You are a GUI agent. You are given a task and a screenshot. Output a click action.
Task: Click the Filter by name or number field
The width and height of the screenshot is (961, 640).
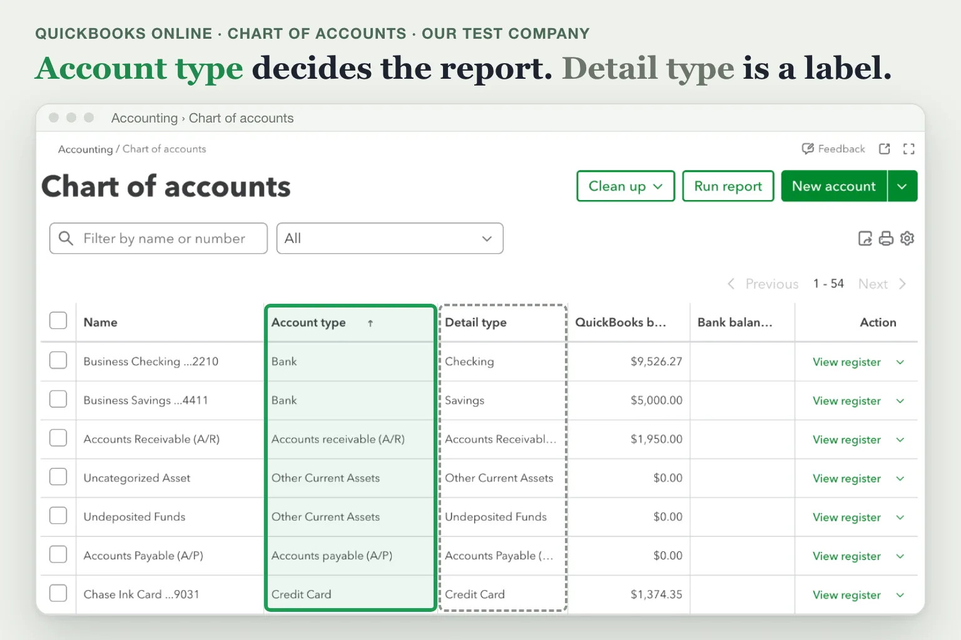[x=158, y=238]
